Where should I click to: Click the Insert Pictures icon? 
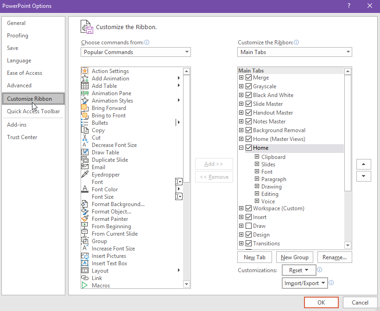85,256
